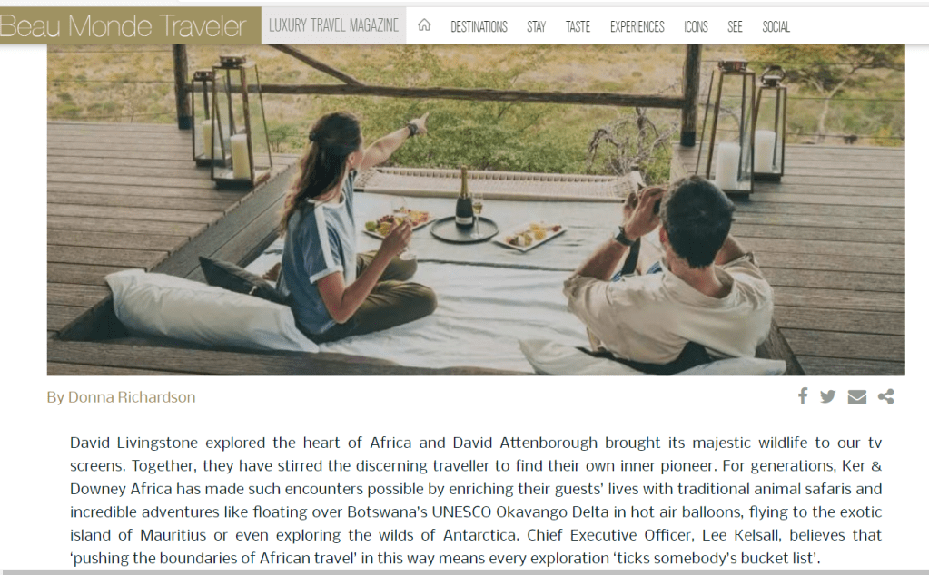Viewport: 929px width, 575px height.
Task: Click the Beau Monde Traveler logo
Action: point(124,26)
